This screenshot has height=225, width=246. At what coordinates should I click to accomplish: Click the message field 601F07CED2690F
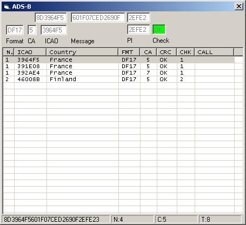(x=98, y=18)
